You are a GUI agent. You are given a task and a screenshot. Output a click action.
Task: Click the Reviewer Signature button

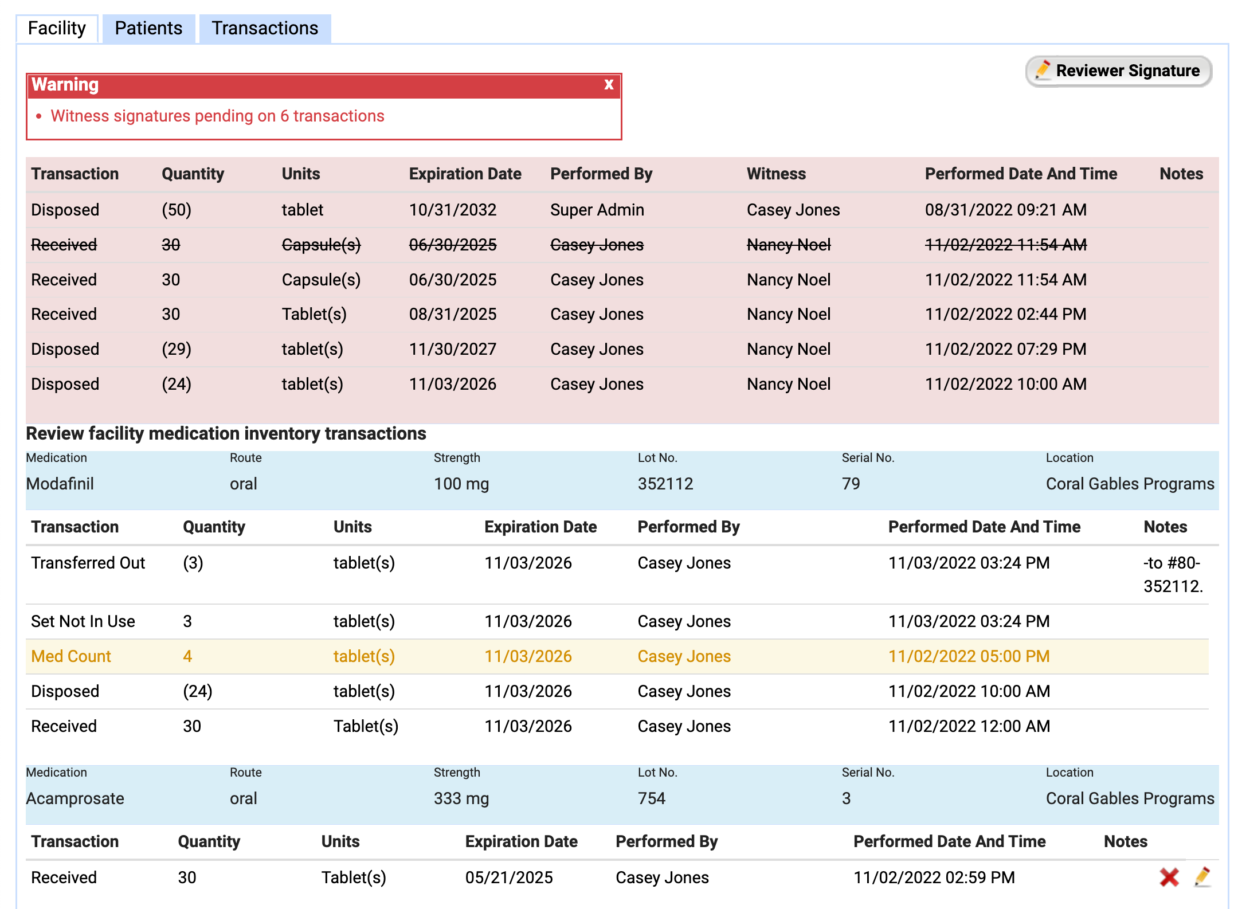1118,70
